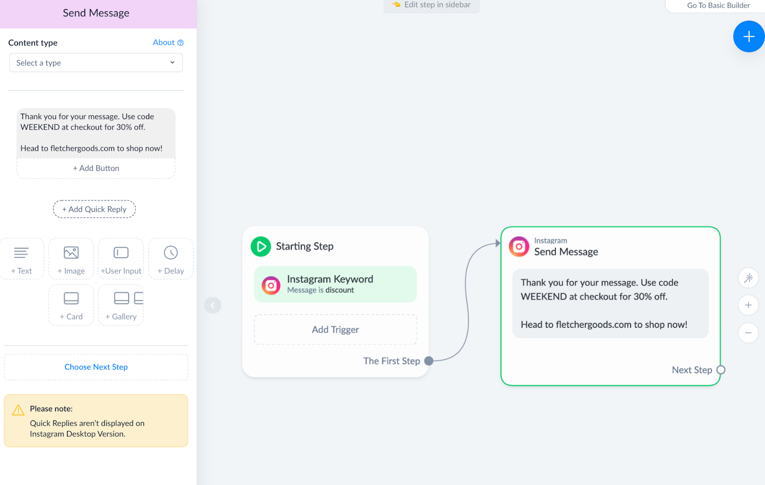
Task: Collapse the sidebar with the arrow button
Action: coord(213,305)
